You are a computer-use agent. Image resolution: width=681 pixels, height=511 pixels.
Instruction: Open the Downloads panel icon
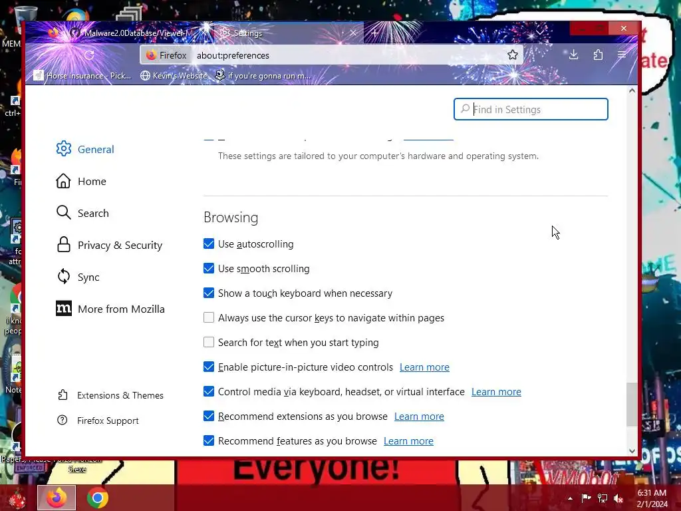click(x=574, y=55)
